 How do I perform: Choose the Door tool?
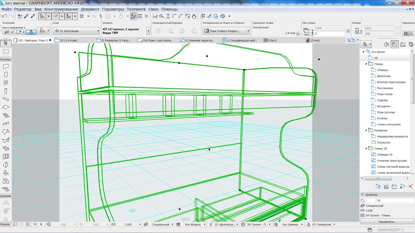coord(6,75)
